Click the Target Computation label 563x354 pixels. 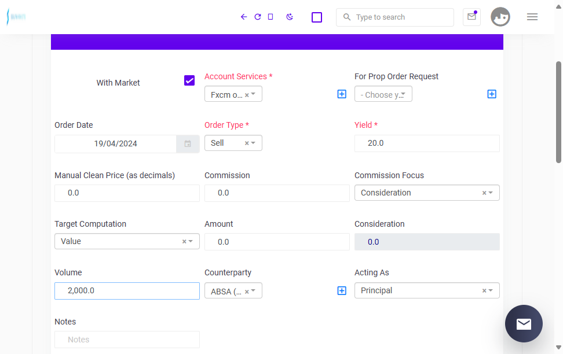pyautogui.click(x=90, y=224)
